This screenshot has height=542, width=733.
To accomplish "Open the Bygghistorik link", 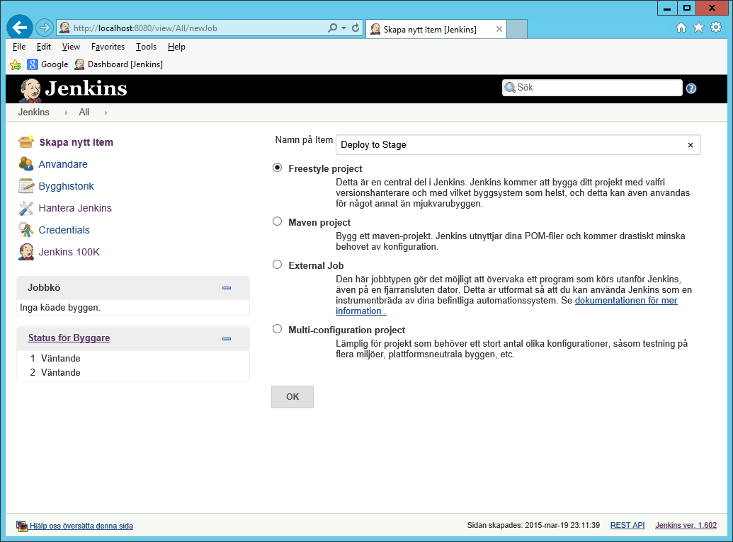I will pos(67,186).
